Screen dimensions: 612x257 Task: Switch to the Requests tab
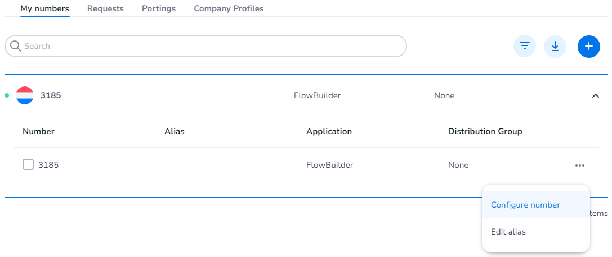(105, 8)
